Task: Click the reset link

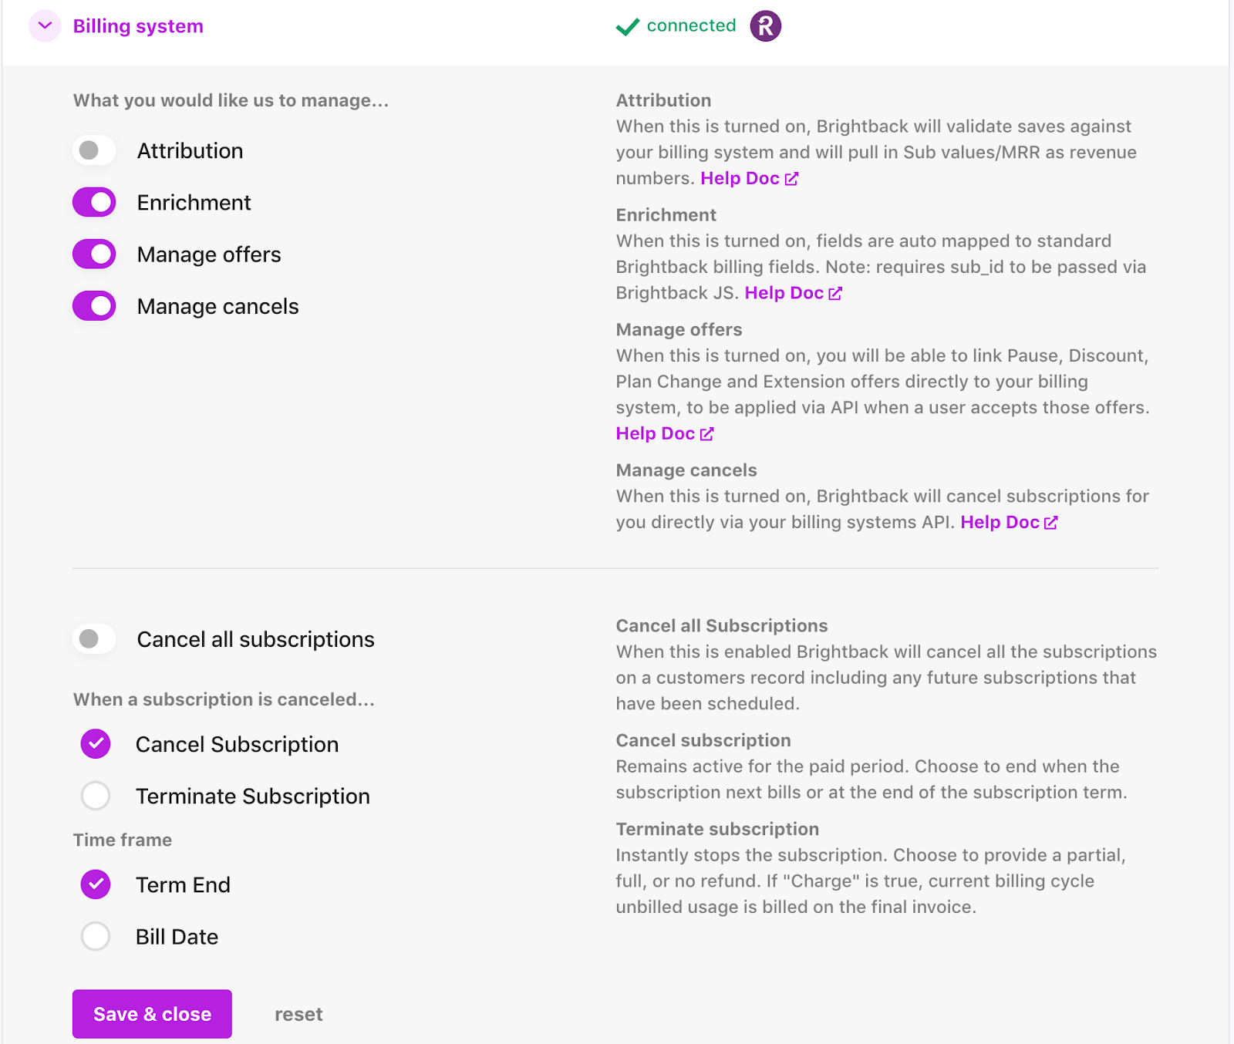Action: (x=298, y=1014)
